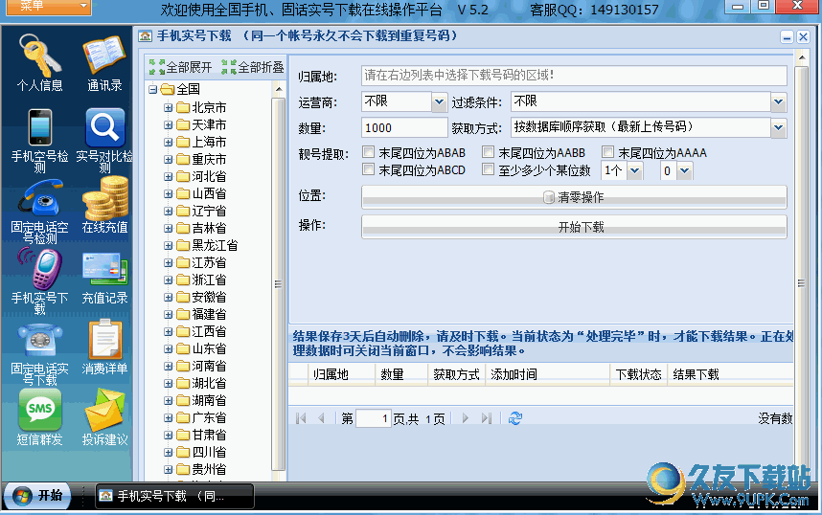Enable 末尾四位为AAAA checkbox
The height and width of the screenshot is (515, 822).
coord(607,152)
